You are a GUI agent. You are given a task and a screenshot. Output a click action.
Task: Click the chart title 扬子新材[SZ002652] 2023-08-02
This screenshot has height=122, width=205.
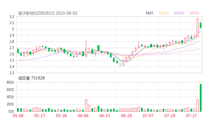(x=48, y=13)
